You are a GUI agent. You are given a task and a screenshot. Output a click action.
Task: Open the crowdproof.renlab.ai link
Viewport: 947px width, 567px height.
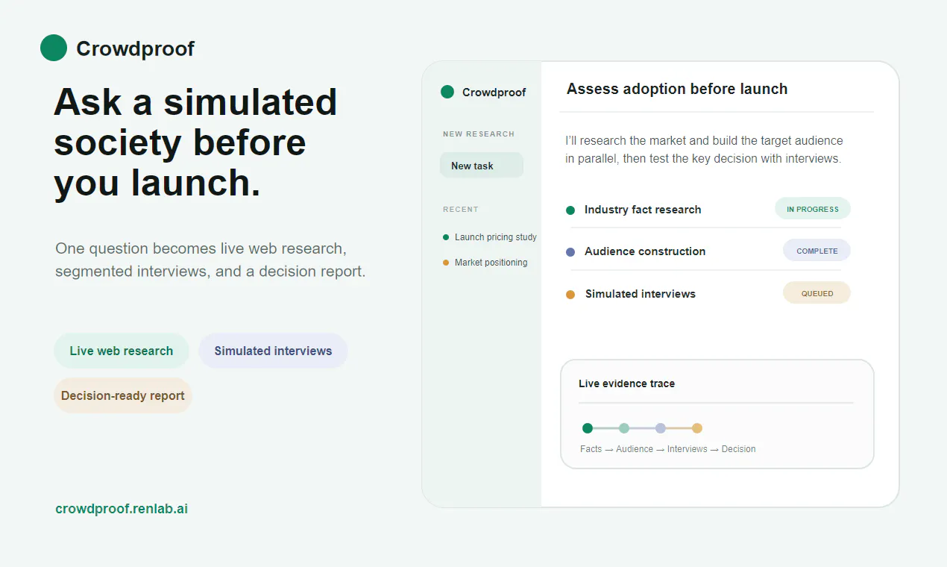pyautogui.click(x=122, y=509)
